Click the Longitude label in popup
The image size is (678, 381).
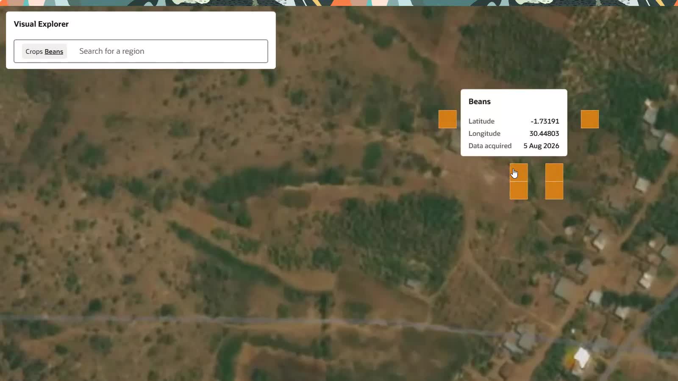[484, 133]
